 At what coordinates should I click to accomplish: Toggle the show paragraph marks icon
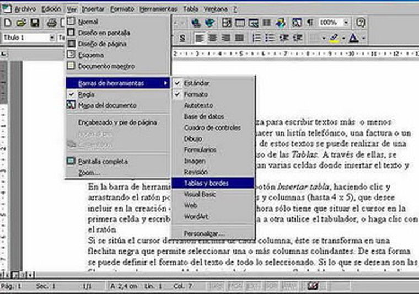pyautogui.click(x=310, y=23)
